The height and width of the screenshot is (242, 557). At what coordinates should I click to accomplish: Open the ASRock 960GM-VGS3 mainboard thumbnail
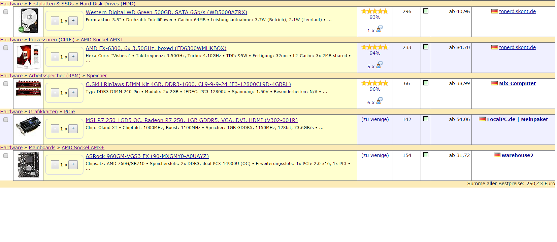tap(28, 165)
